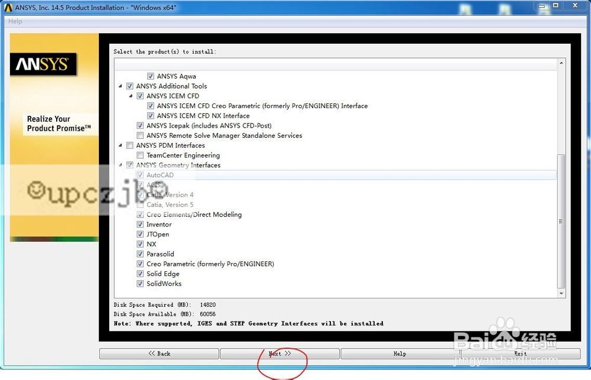Check the ANSYS PDM Interfaces checkbox
The width and height of the screenshot is (591, 380).
129,145
